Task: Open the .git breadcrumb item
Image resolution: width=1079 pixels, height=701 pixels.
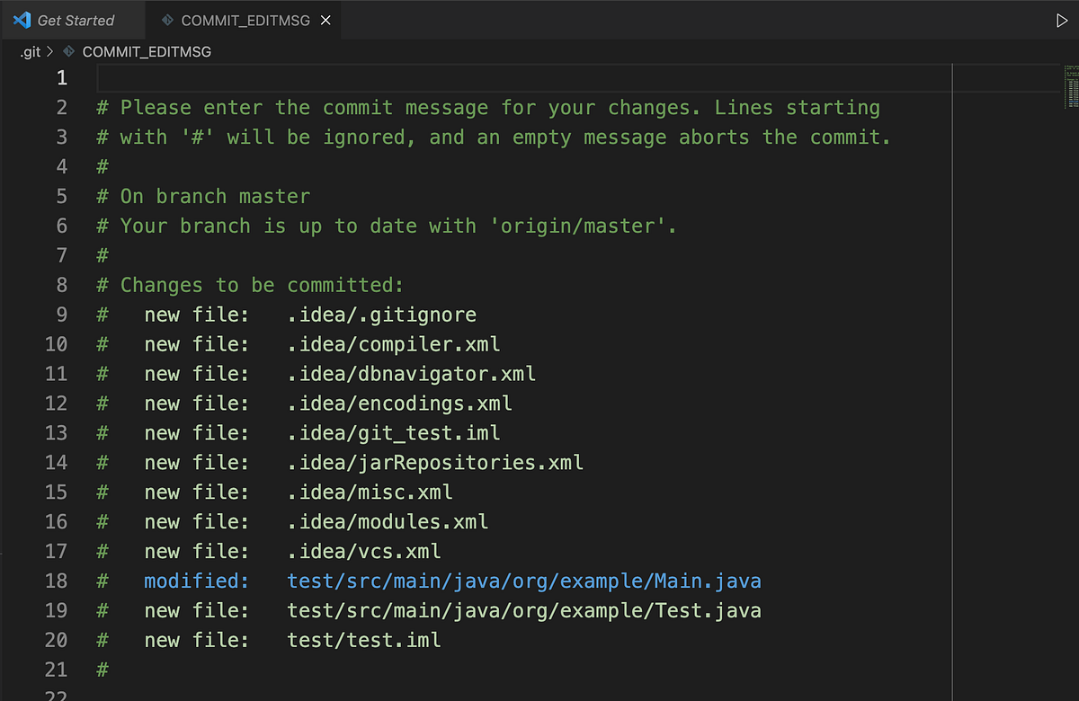Action: (x=30, y=52)
